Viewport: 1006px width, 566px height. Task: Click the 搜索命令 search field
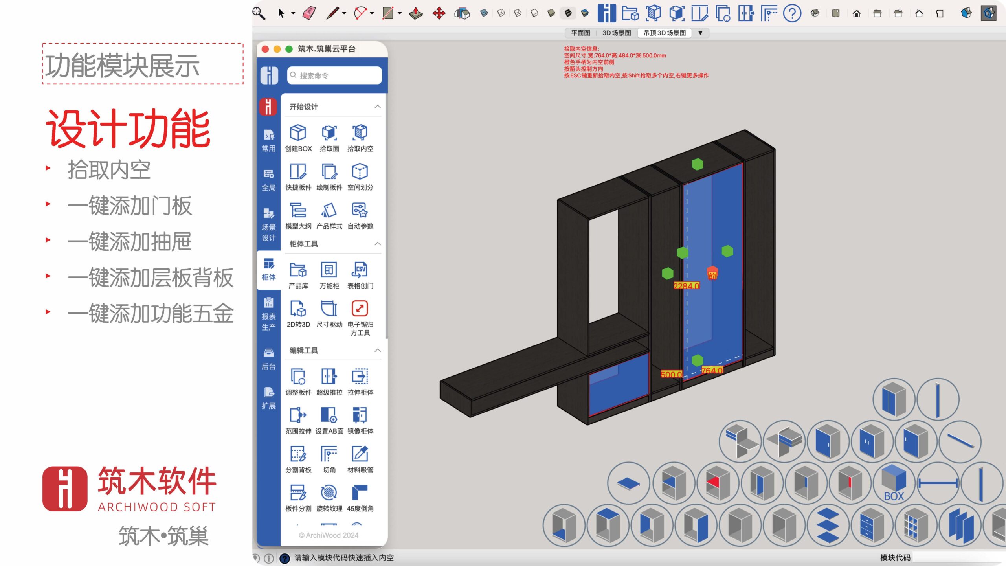point(334,75)
